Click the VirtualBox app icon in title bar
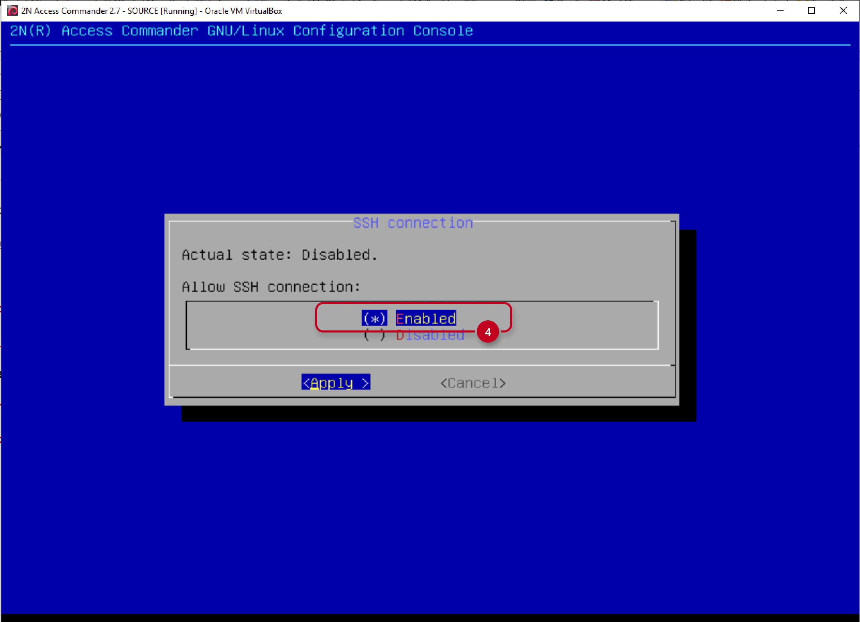This screenshot has height=622, width=860. tap(12, 11)
